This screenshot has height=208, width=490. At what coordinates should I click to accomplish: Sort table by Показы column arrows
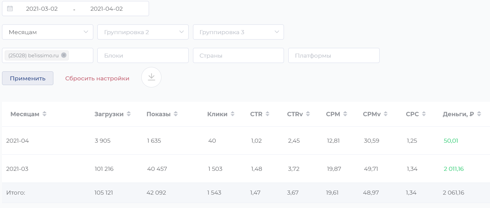click(176, 114)
